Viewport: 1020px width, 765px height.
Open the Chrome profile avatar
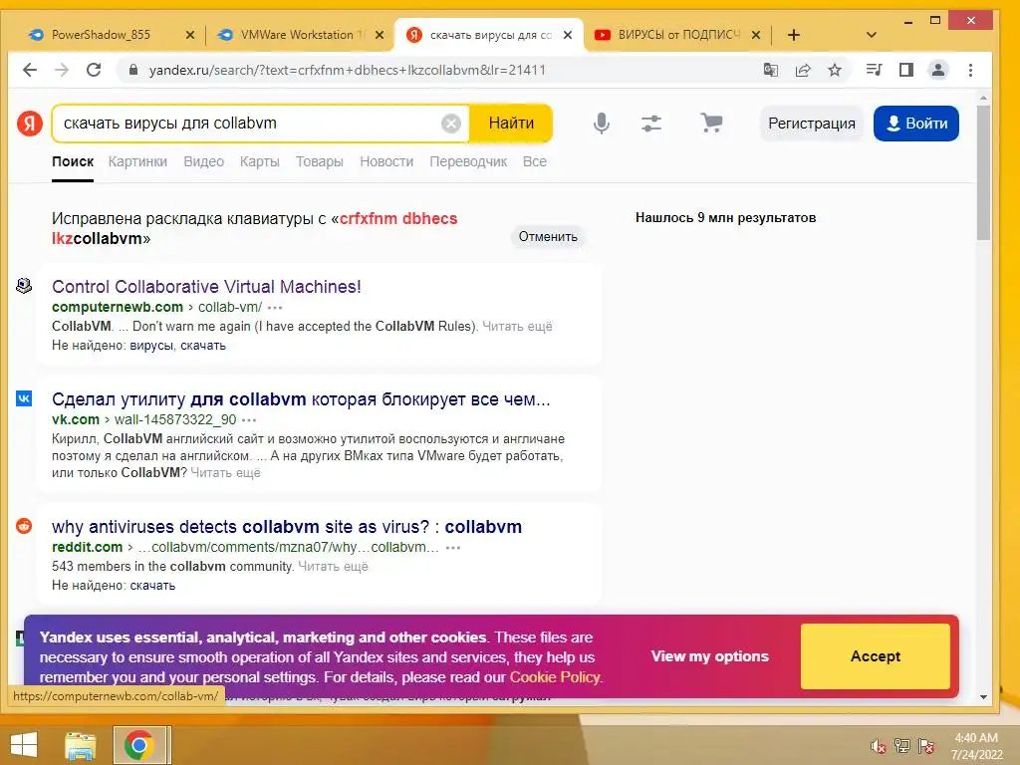938,70
